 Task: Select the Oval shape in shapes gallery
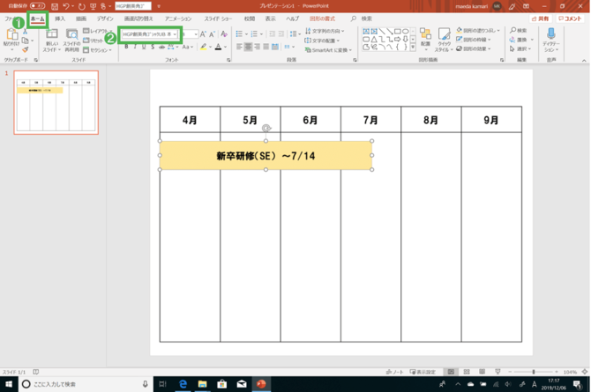click(x=405, y=31)
